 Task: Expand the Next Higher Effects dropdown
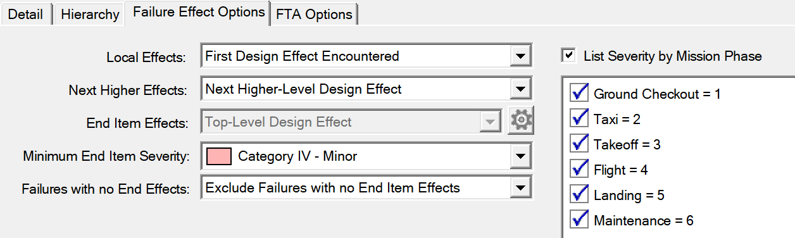(520, 89)
